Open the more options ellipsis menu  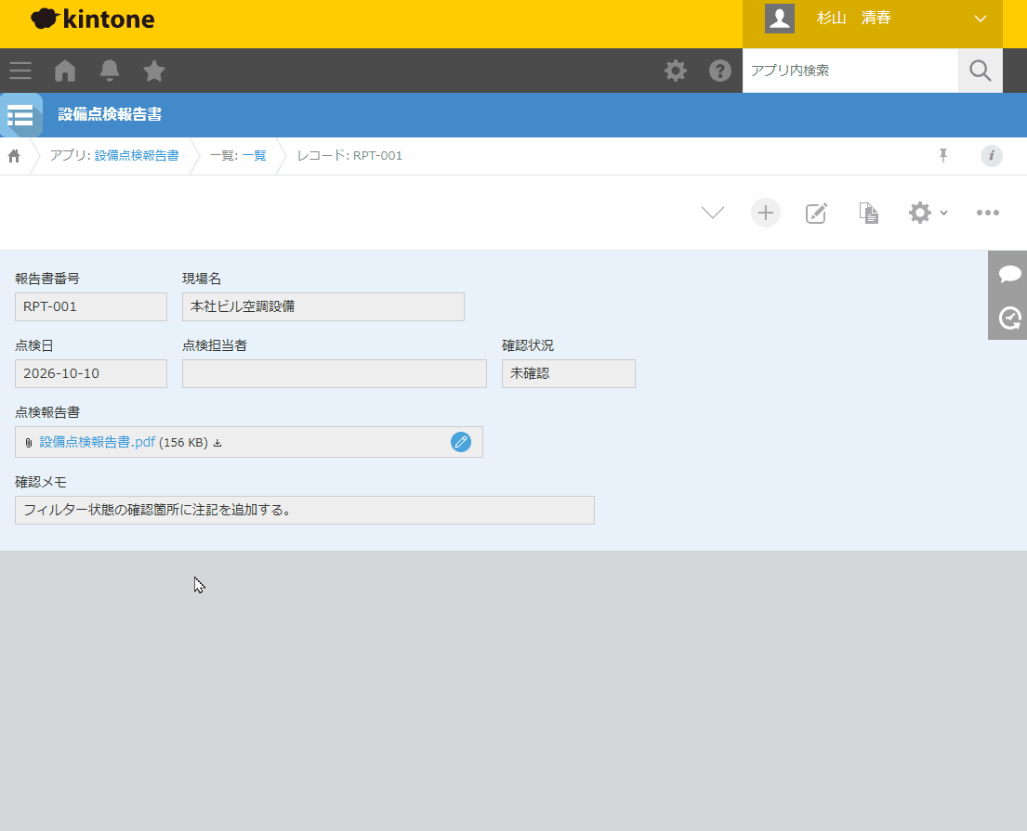[988, 213]
